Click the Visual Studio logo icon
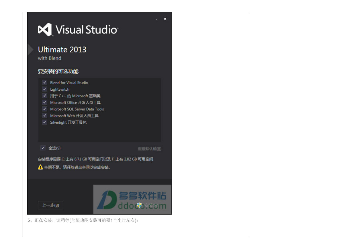352x249 pixels. (x=45, y=30)
